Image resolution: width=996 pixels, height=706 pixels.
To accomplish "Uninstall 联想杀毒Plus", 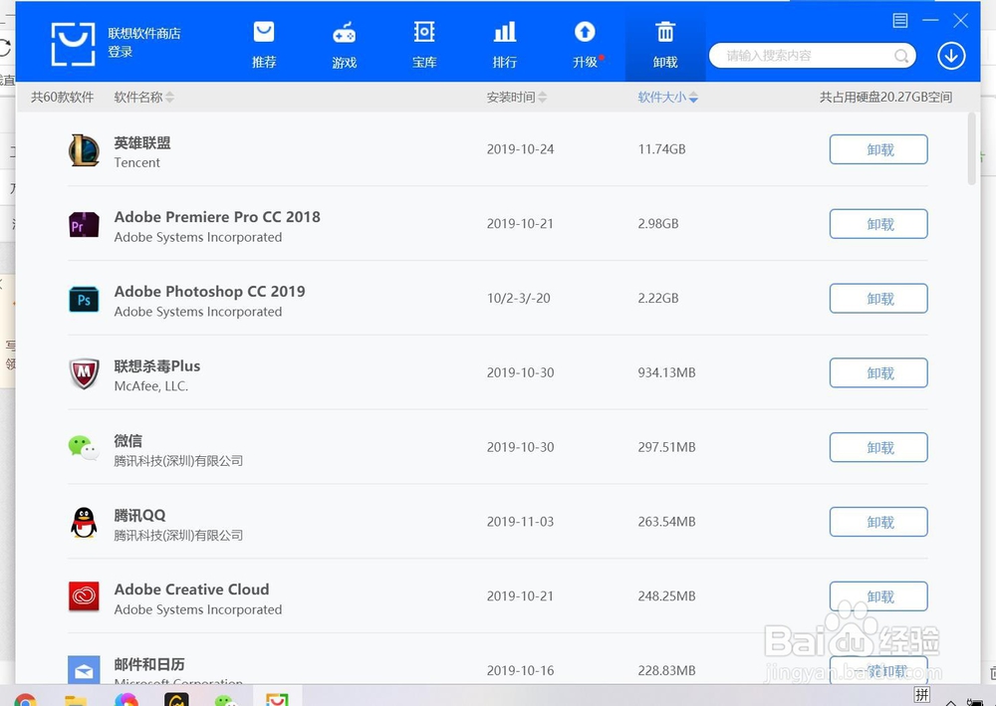I will [878, 372].
